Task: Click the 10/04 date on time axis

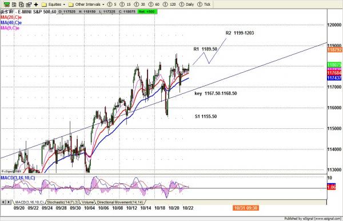Action: click(x=90, y=208)
